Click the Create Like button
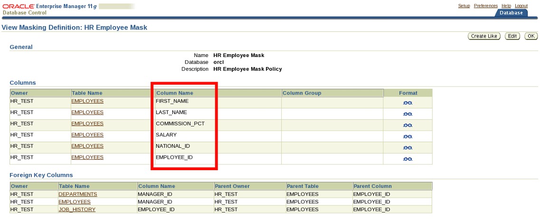Screen dimensions: 540x222 tap(484, 36)
